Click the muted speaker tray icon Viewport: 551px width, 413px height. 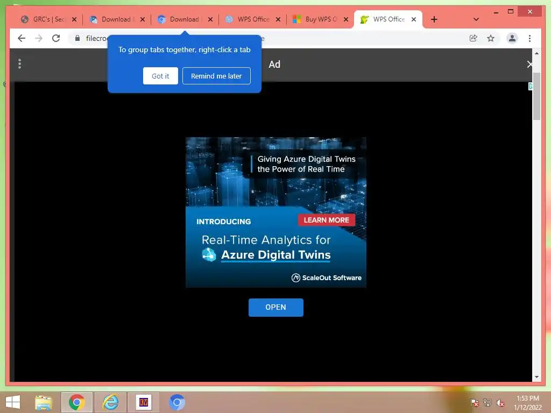pyautogui.click(x=500, y=402)
